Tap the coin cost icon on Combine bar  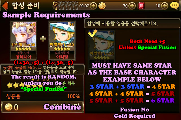tap(9, 107)
